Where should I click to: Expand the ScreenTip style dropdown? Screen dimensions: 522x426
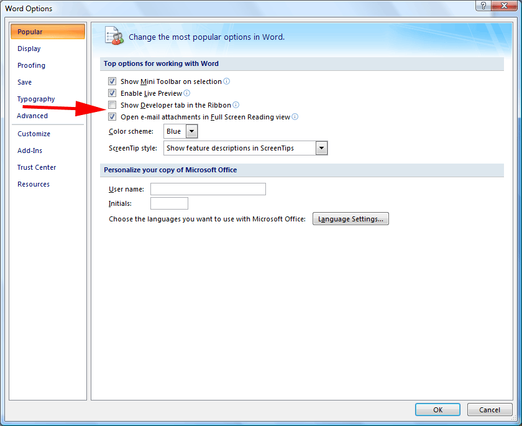(x=321, y=148)
